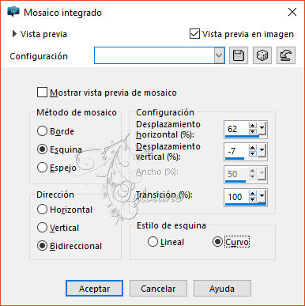Enable Mostrar vista previa de mosaico checkbox
The image size is (305, 306).
point(42,93)
